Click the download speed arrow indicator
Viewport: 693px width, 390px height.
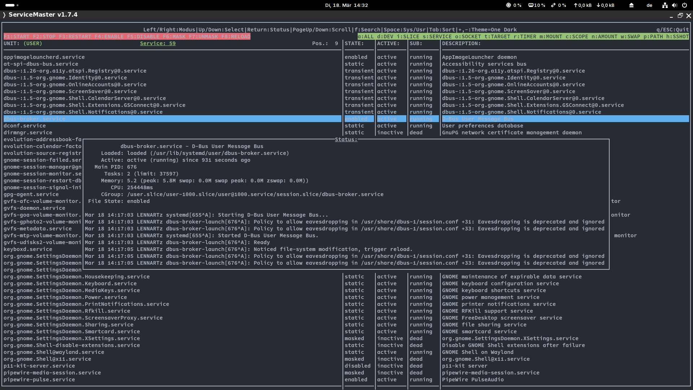(x=605, y=5)
